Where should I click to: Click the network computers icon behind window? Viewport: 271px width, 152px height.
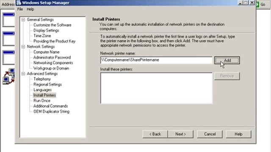8,76
